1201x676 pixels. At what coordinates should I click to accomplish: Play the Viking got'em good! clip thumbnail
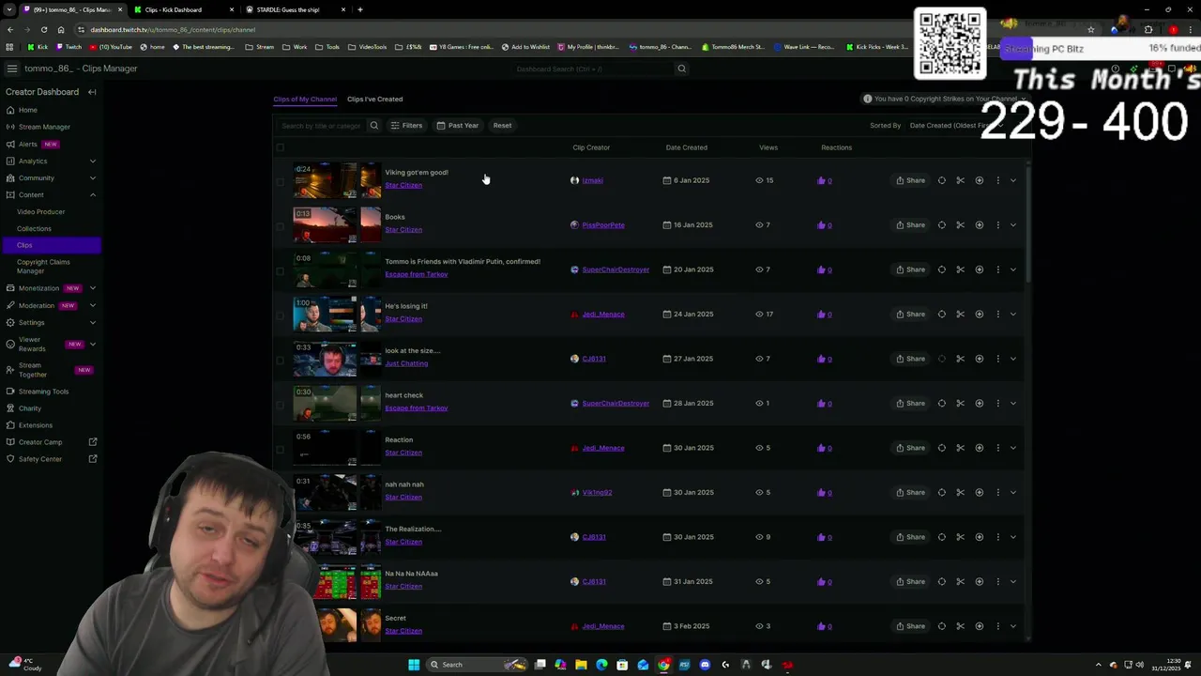click(325, 180)
